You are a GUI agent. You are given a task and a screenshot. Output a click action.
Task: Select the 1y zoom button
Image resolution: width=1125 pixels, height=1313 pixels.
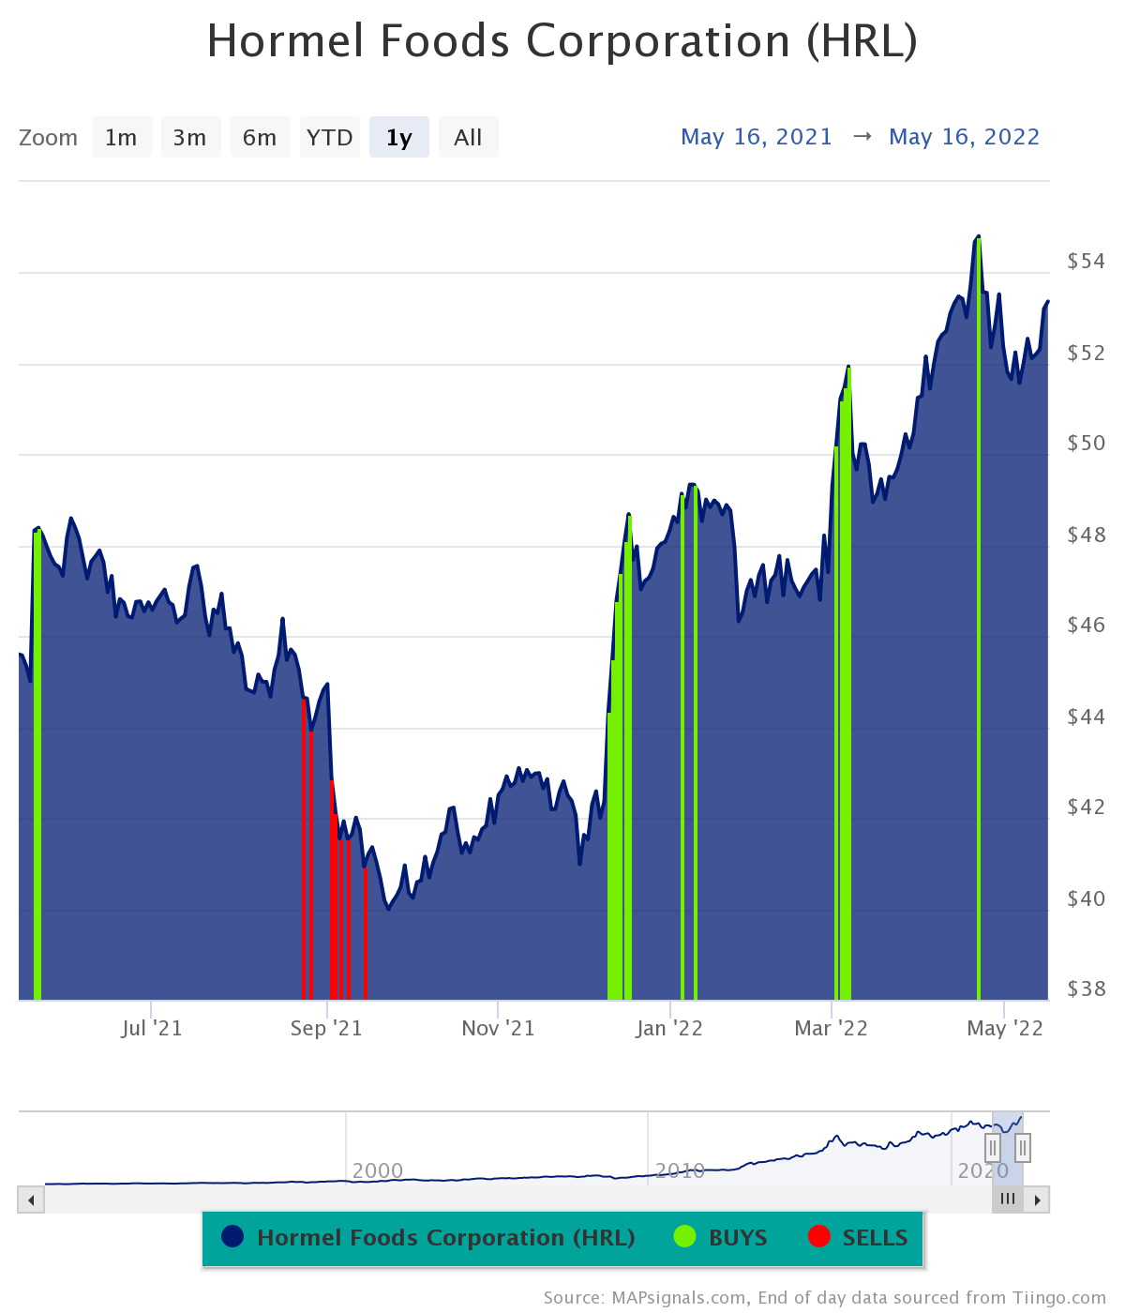click(x=399, y=138)
